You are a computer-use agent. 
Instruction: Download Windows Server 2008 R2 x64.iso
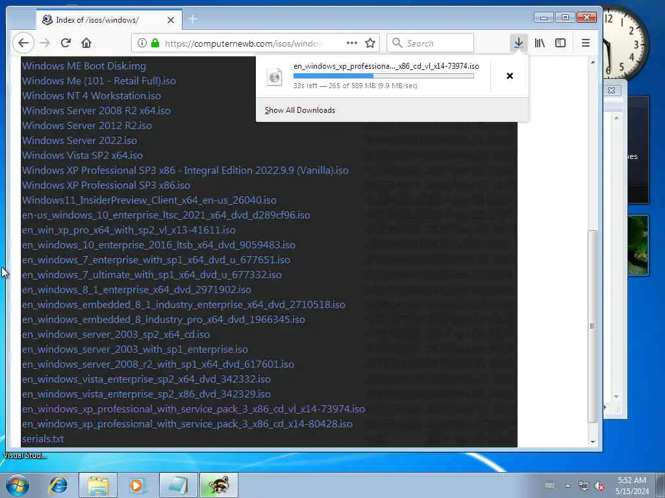(x=96, y=110)
